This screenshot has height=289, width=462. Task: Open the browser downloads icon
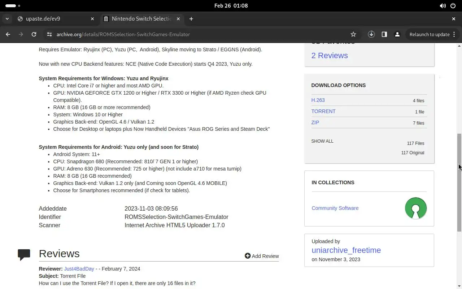371,34
